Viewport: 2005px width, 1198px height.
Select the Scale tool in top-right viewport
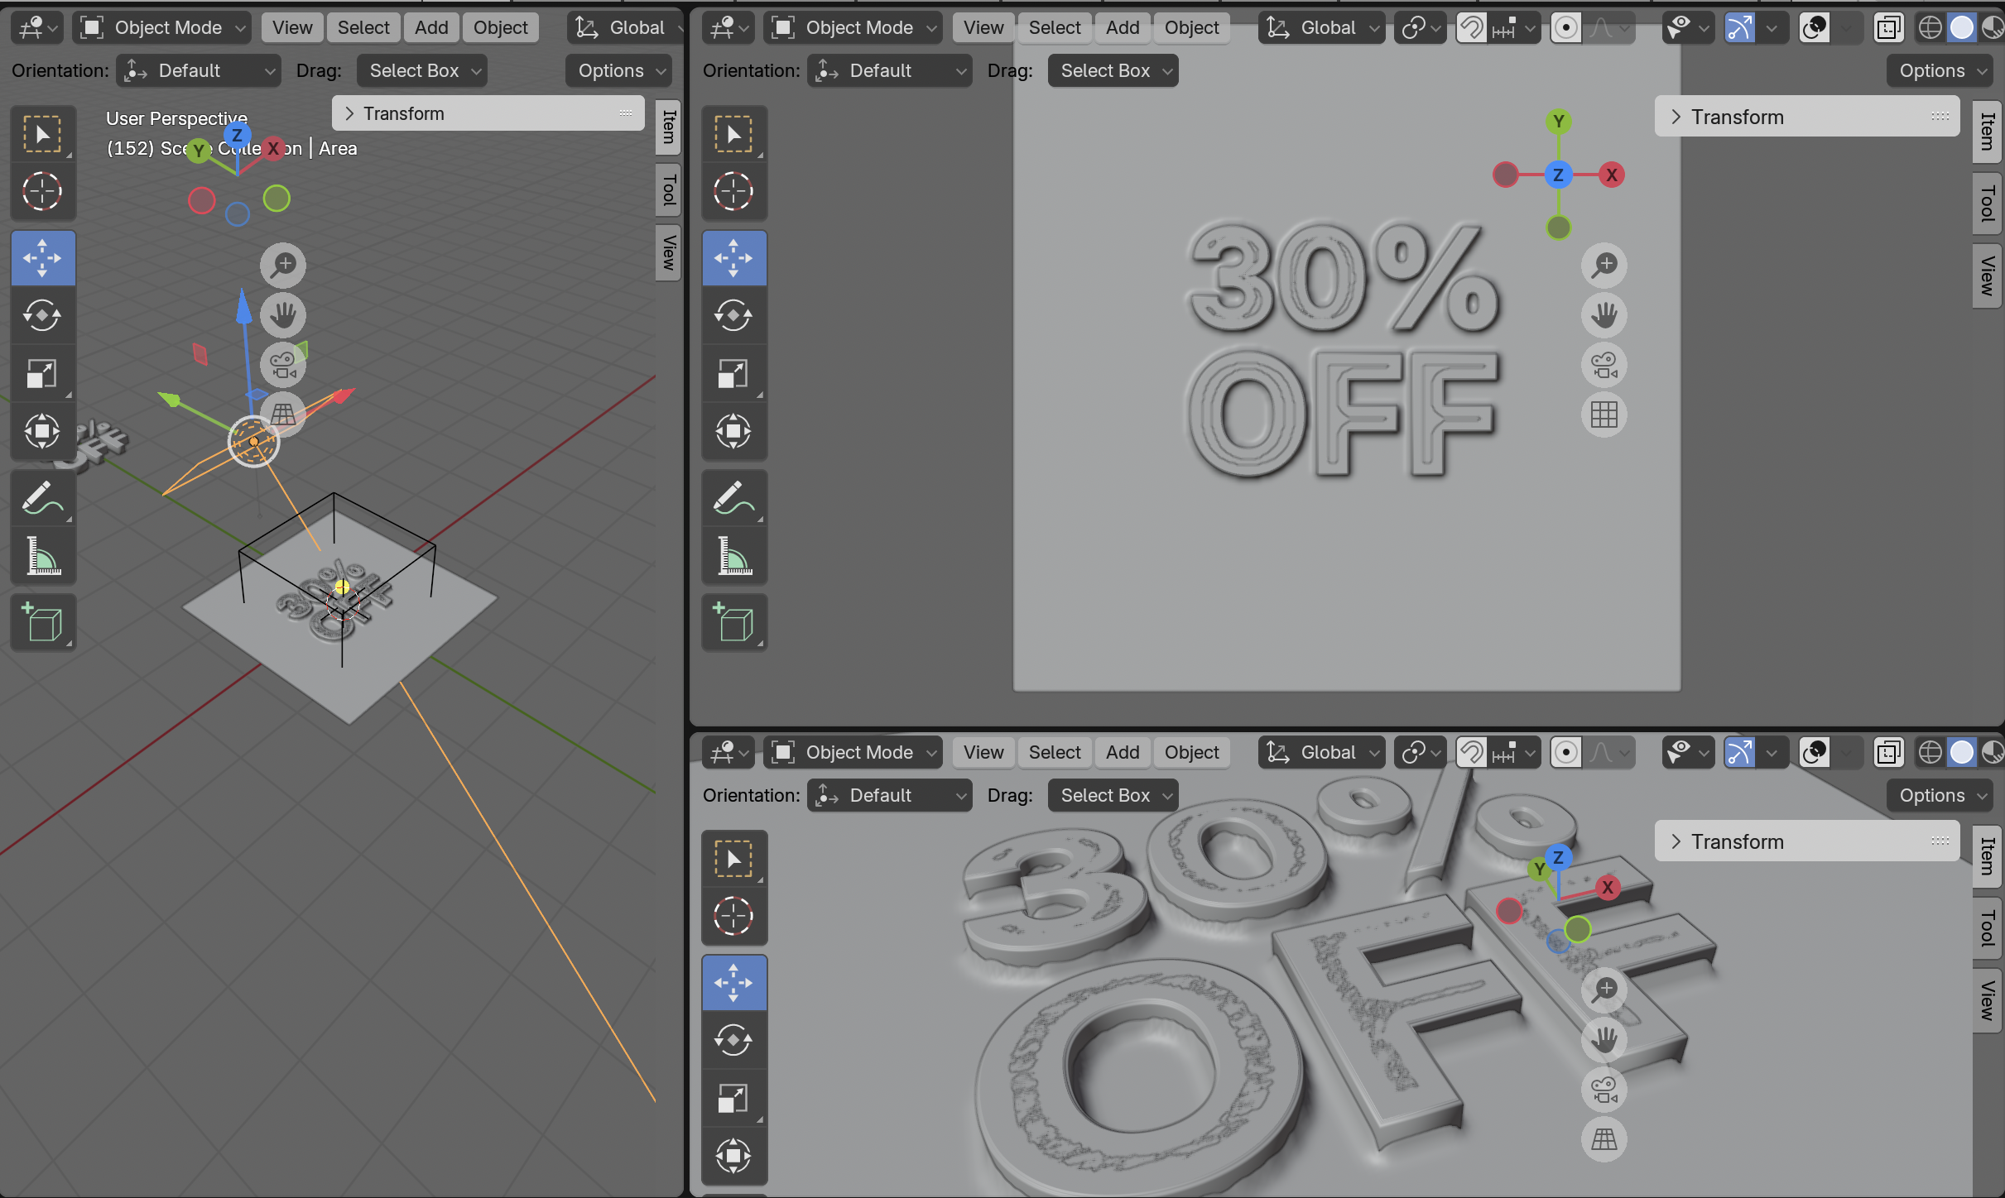[733, 374]
